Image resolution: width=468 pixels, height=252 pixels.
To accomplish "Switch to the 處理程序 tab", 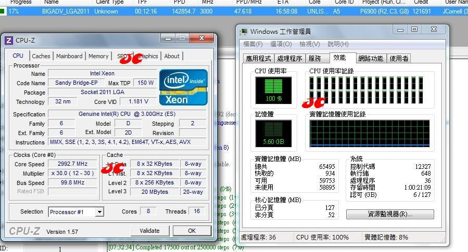I will pyautogui.click(x=289, y=58).
